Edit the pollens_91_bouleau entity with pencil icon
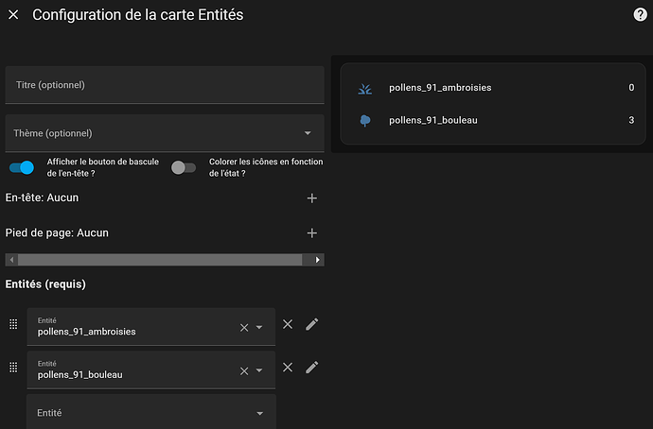This screenshot has width=653, height=429. pos(312,368)
